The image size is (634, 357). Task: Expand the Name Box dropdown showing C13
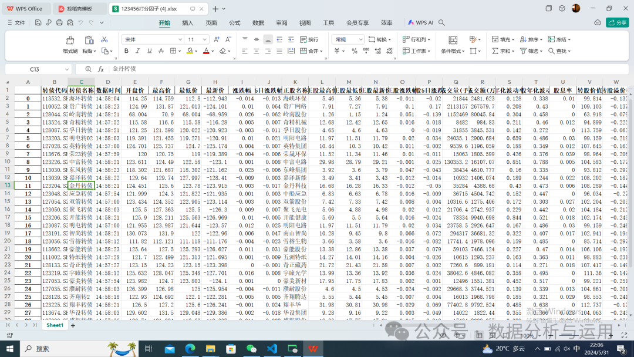pos(67,69)
